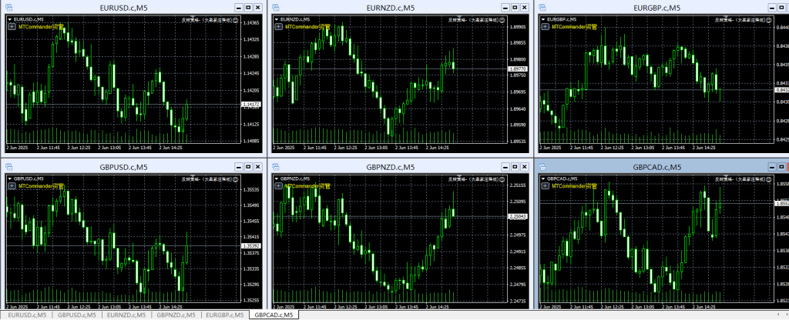Click the EURNZD chart window title icon
The height and width of the screenshot is (320, 789).
[276, 8]
